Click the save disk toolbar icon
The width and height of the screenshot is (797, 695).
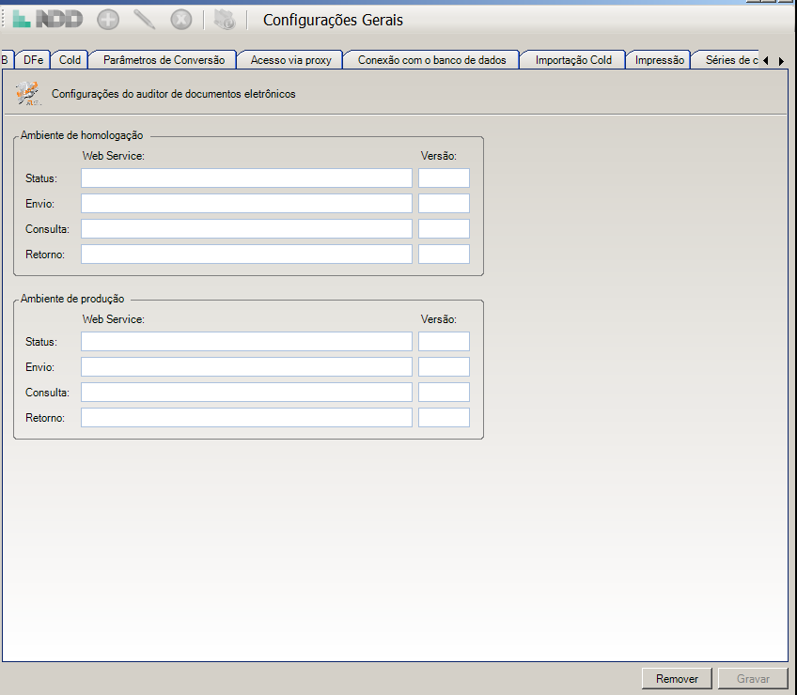coord(224,19)
